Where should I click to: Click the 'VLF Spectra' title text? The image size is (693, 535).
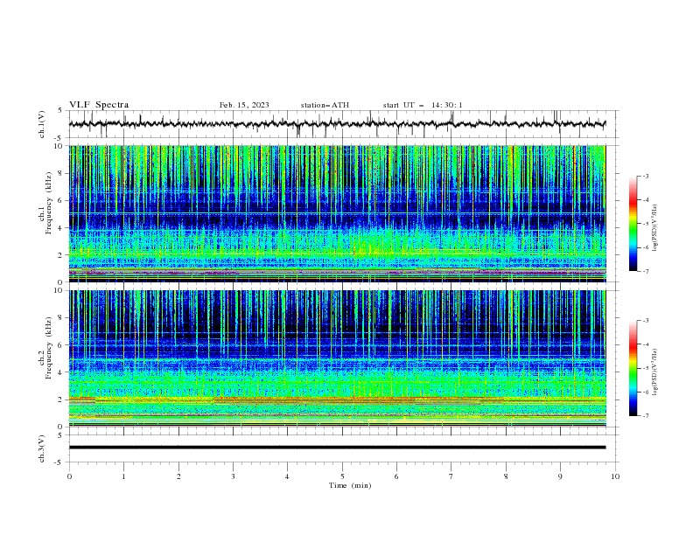pyautogui.click(x=99, y=105)
